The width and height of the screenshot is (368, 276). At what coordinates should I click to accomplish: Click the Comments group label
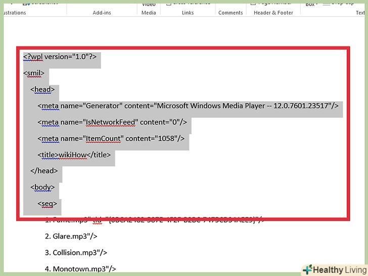pyautogui.click(x=231, y=13)
